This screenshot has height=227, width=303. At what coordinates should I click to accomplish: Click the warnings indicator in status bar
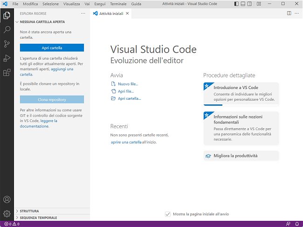tap(16, 224)
